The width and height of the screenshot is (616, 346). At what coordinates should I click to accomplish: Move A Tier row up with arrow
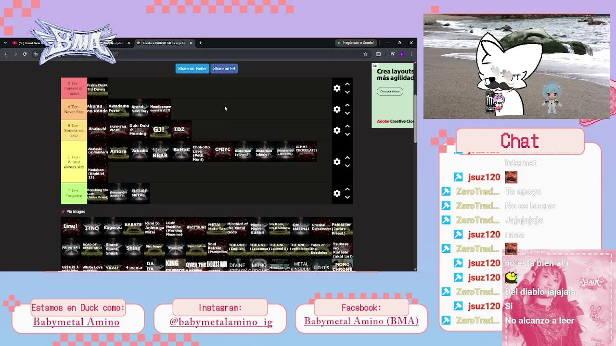click(x=347, y=105)
